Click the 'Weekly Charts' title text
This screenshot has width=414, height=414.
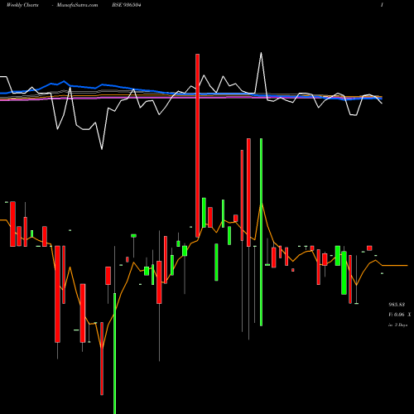22,5
